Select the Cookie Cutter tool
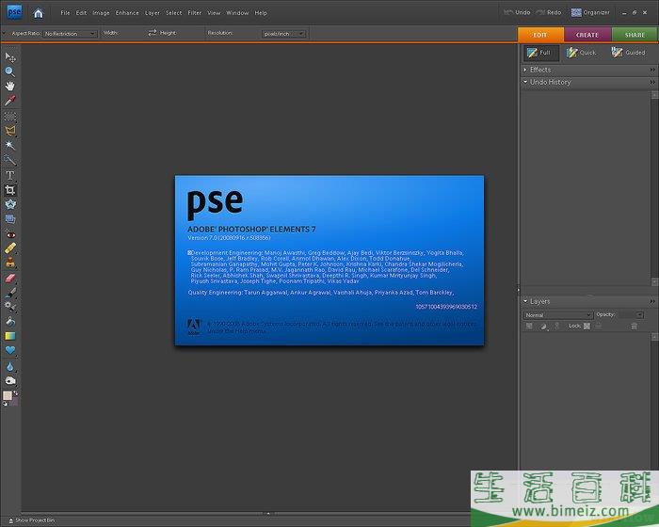The height and width of the screenshot is (527, 659). coord(10,204)
